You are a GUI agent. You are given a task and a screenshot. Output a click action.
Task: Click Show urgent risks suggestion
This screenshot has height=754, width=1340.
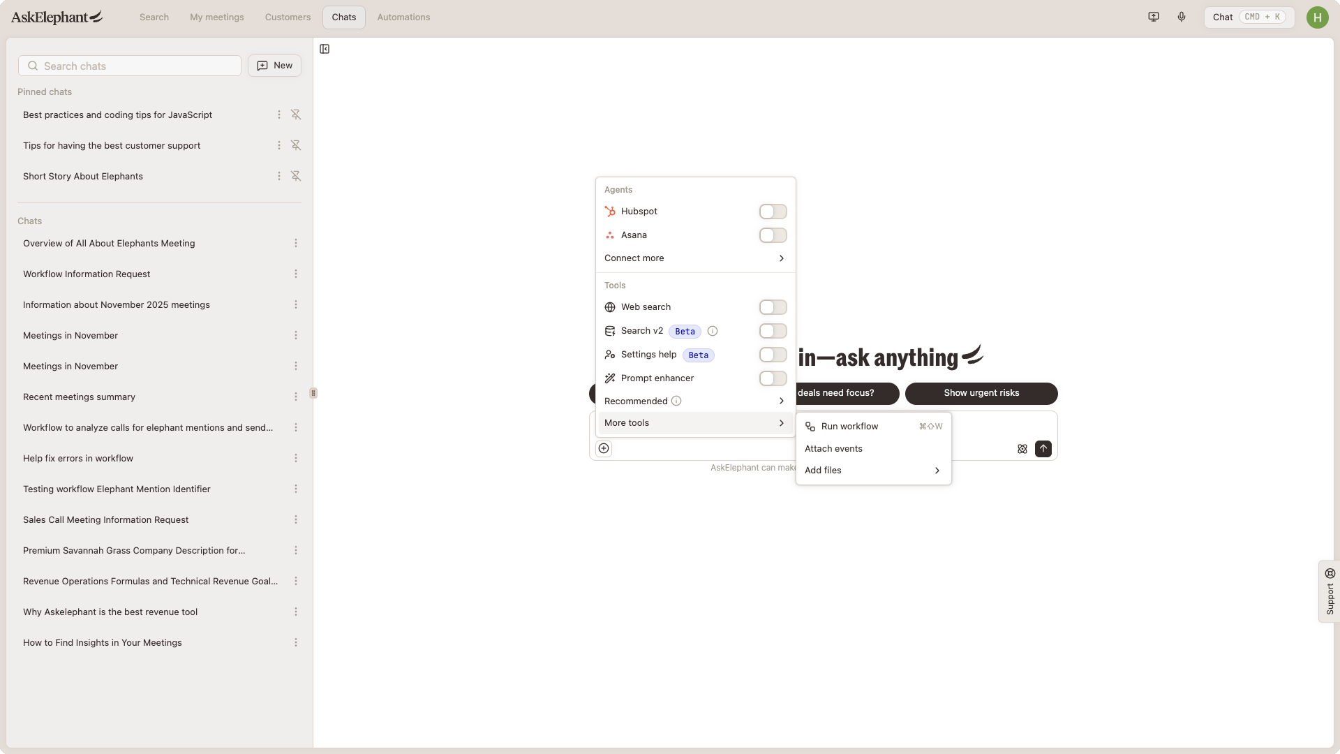point(981,393)
